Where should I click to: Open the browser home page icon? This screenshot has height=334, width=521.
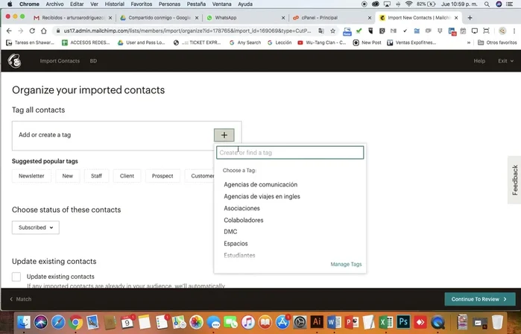coord(43,31)
